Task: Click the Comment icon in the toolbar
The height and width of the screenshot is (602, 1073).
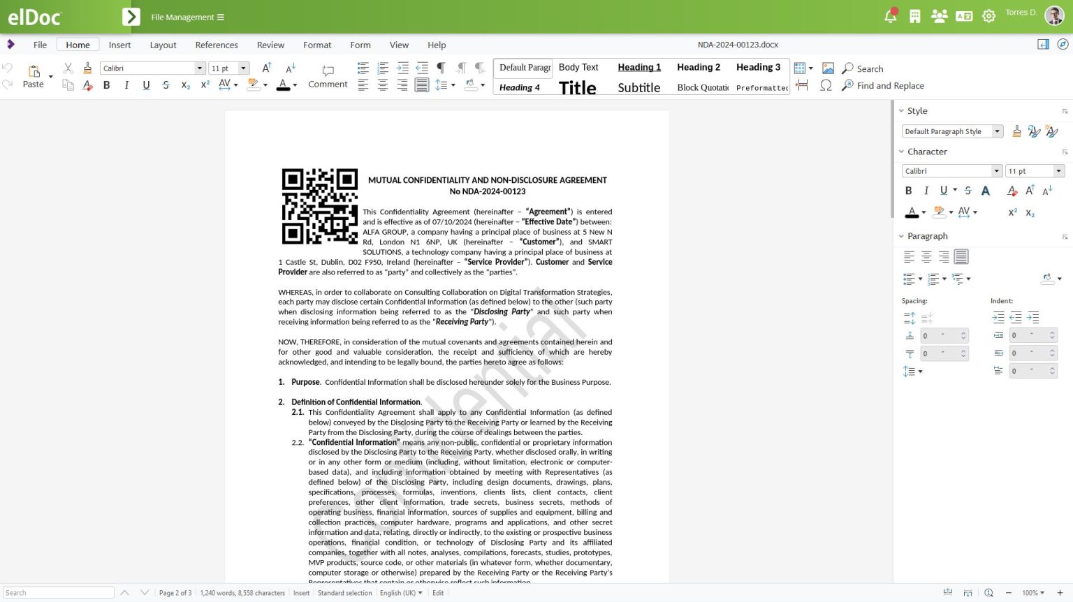Action: 327,75
